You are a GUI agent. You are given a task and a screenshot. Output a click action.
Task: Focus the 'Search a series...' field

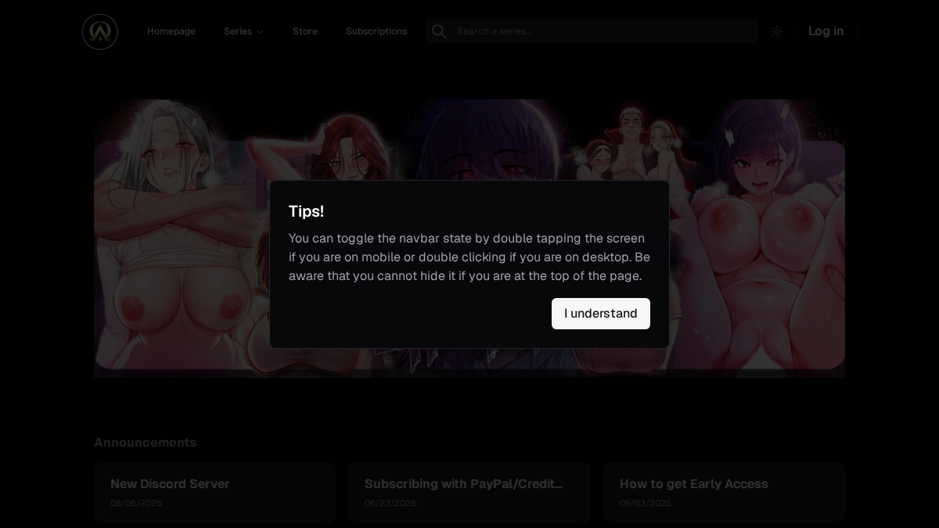(x=592, y=31)
